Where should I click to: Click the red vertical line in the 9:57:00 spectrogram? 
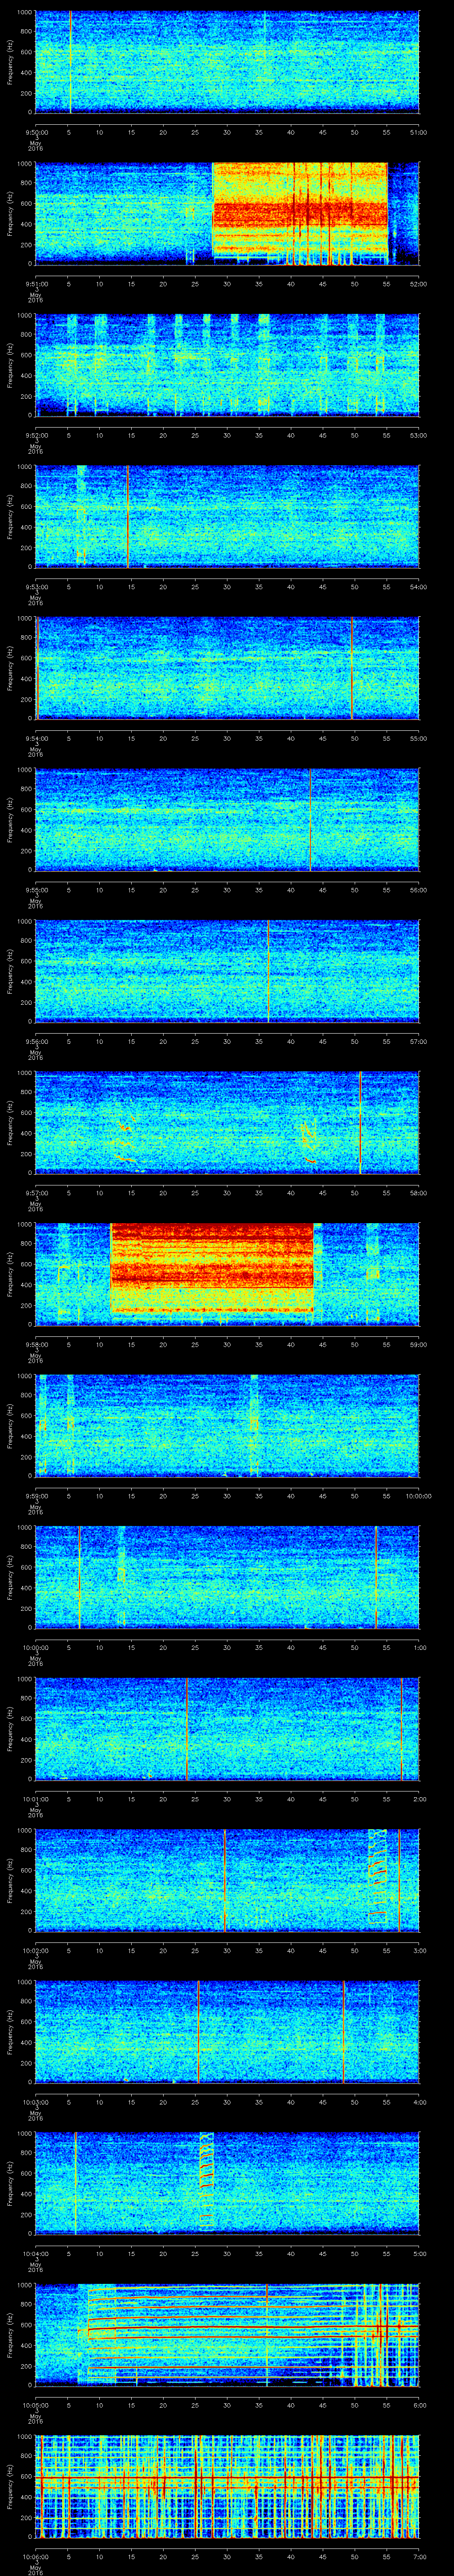pyautogui.click(x=359, y=1122)
